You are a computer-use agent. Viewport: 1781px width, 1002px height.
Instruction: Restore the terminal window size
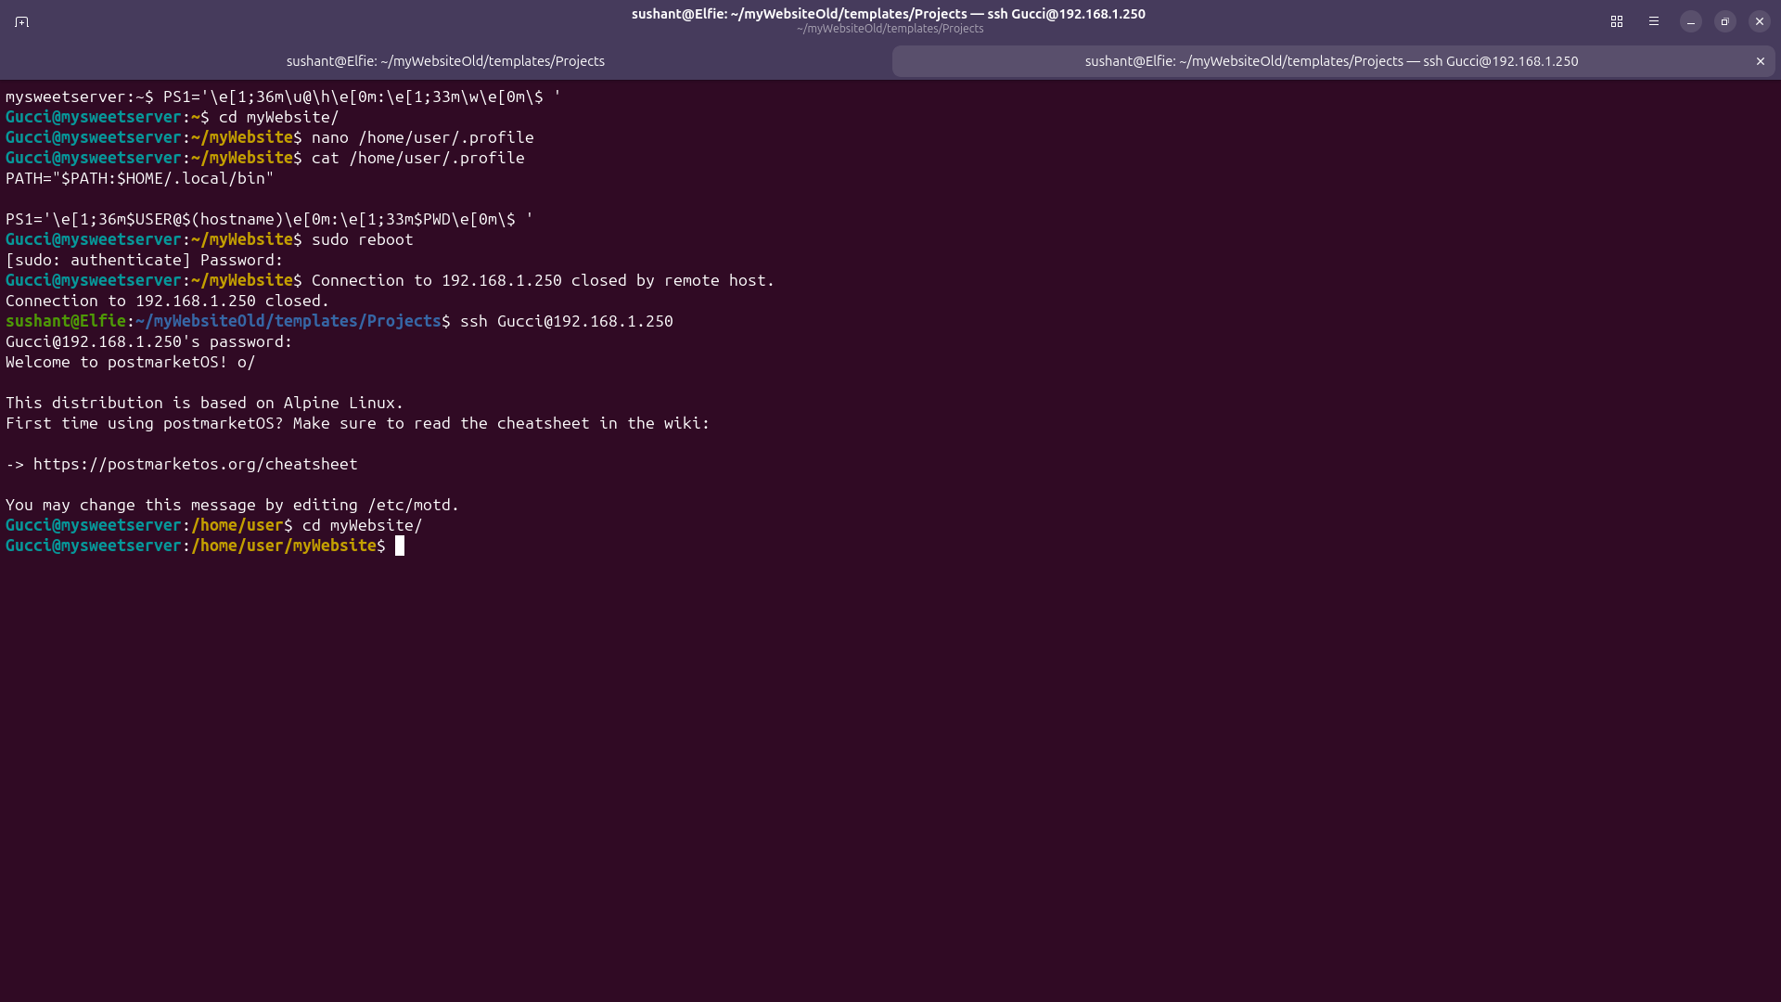(1725, 21)
